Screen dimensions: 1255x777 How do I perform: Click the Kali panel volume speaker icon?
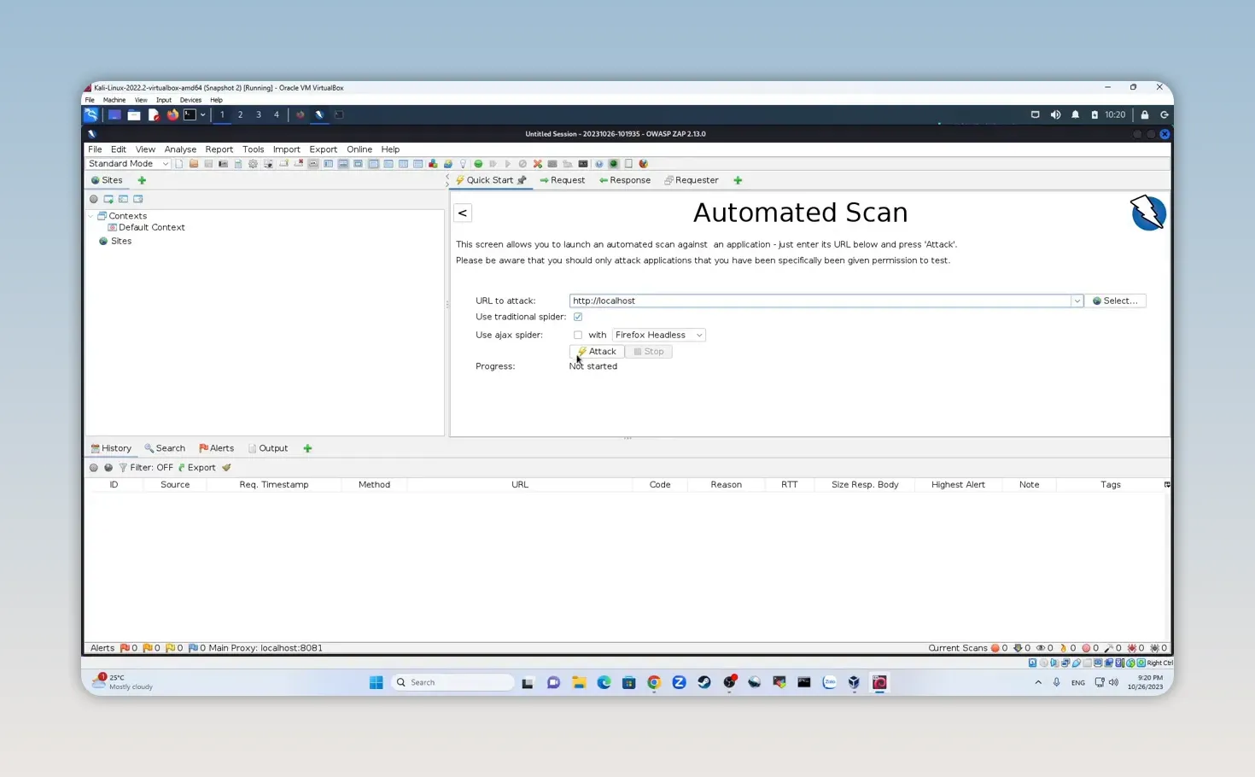[x=1055, y=114]
